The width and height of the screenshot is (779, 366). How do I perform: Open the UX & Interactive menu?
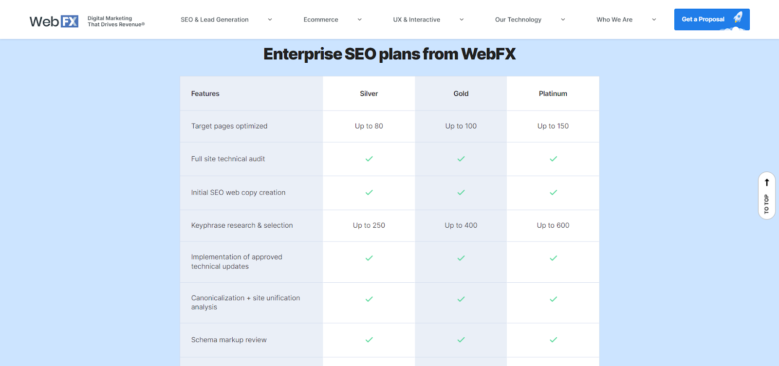point(417,20)
